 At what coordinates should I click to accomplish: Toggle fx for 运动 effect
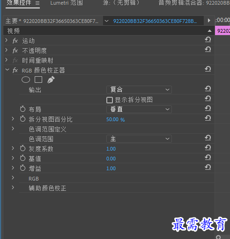15,41
